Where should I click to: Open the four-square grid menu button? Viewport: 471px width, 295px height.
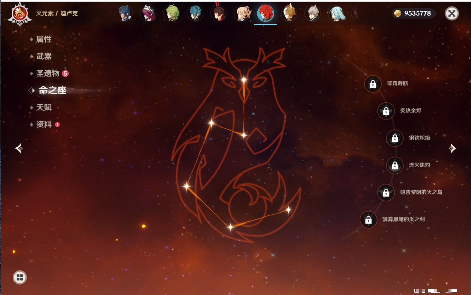click(20, 277)
